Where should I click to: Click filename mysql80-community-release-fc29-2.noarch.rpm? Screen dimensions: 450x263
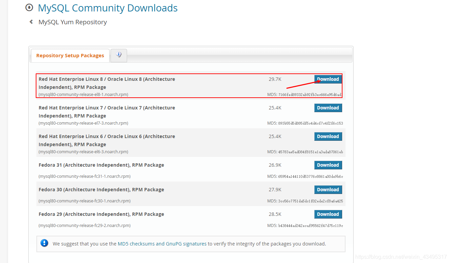coord(85,226)
